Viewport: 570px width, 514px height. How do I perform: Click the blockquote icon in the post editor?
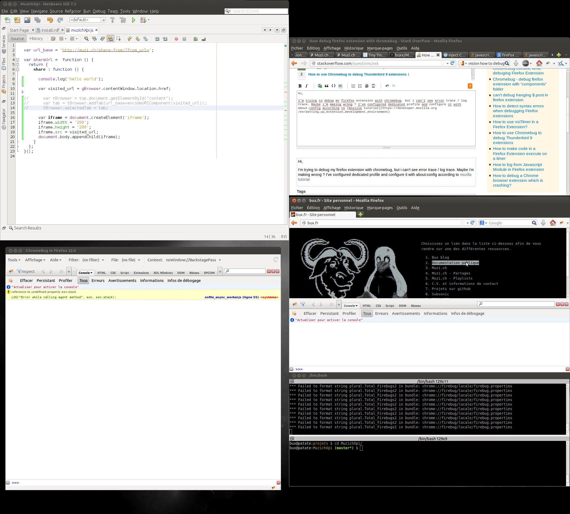tap(327, 86)
